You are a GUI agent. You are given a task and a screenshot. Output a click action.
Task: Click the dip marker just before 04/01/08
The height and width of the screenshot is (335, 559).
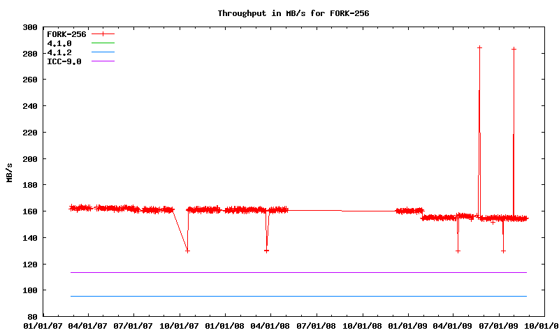(x=266, y=251)
